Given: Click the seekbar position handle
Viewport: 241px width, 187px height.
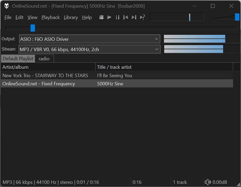Looking at the screenshot, I should [33, 28].
